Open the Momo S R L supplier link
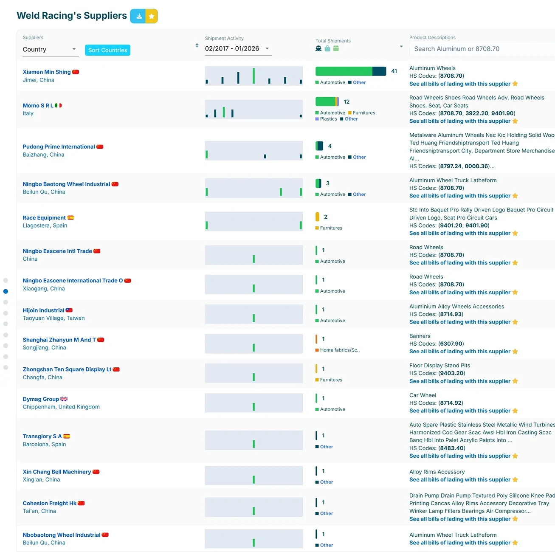This screenshot has width=555, height=552. click(38, 105)
